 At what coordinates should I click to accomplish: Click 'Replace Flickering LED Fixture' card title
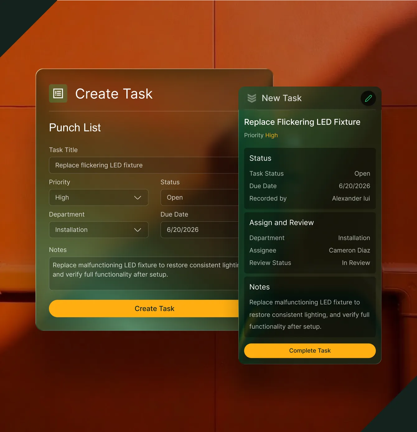302,122
